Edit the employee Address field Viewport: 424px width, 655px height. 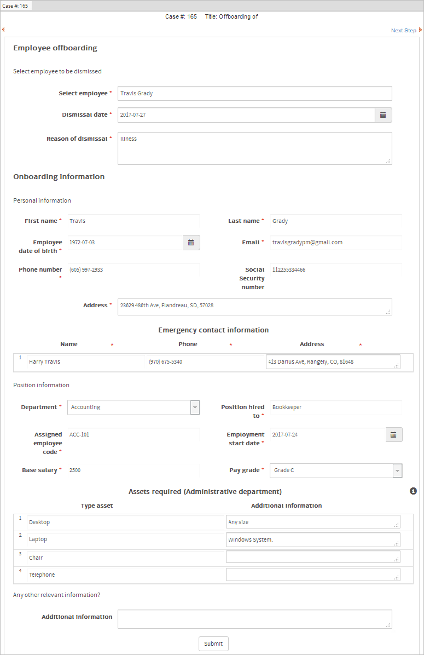click(254, 307)
